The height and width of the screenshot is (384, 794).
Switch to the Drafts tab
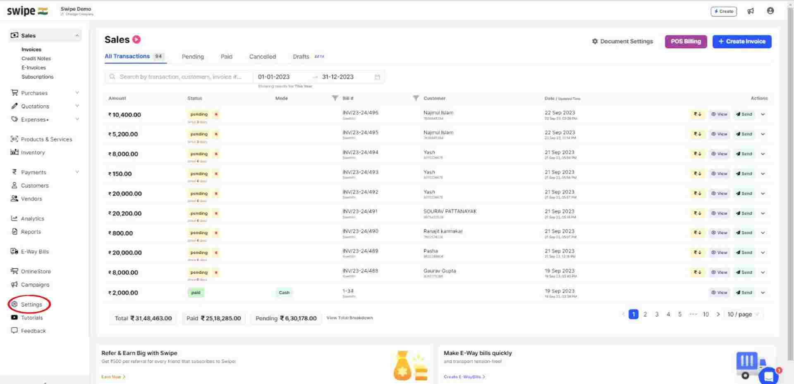pos(301,57)
